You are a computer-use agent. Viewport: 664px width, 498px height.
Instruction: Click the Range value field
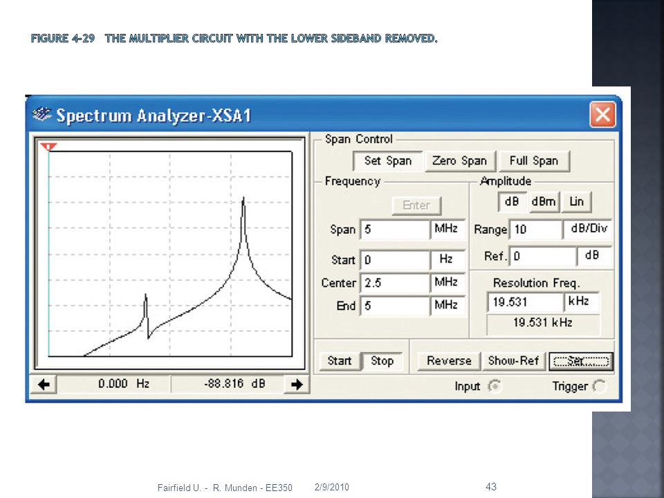pyautogui.click(x=535, y=230)
